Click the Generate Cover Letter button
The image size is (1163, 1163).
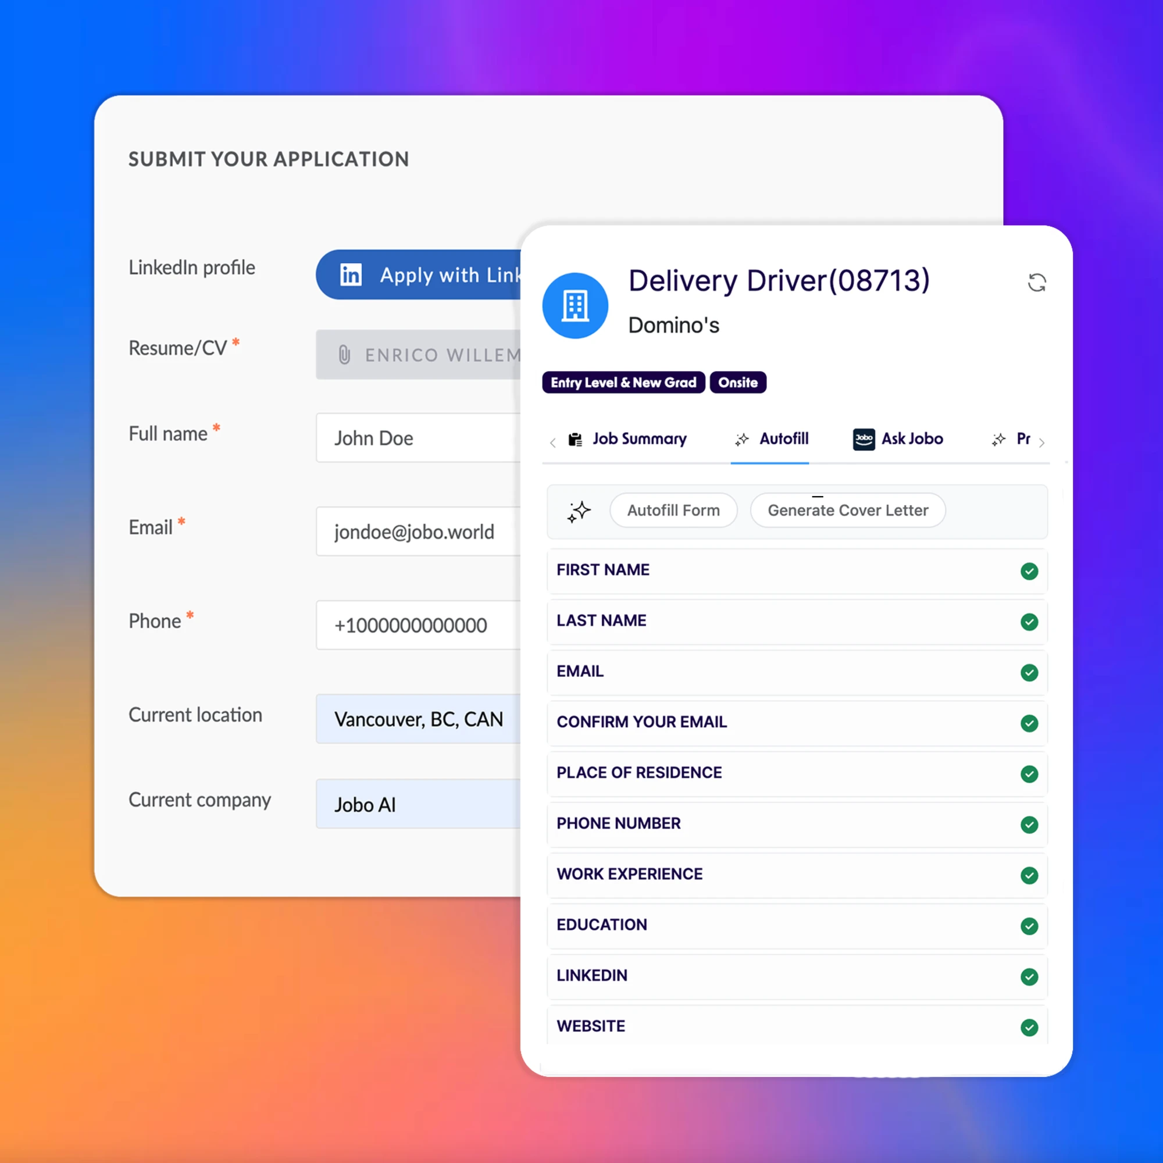[x=847, y=511]
